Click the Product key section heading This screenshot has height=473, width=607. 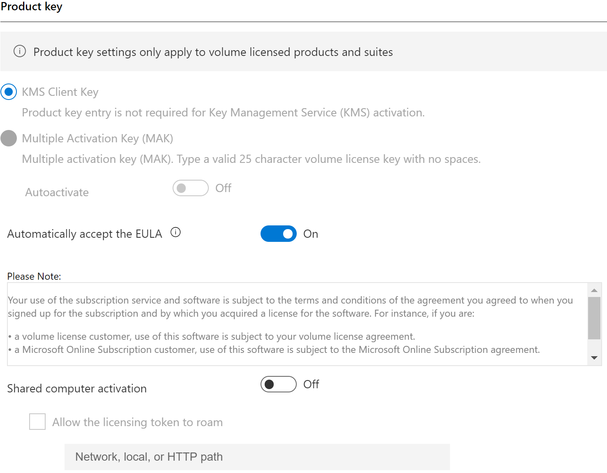pyautogui.click(x=32, y=7)
